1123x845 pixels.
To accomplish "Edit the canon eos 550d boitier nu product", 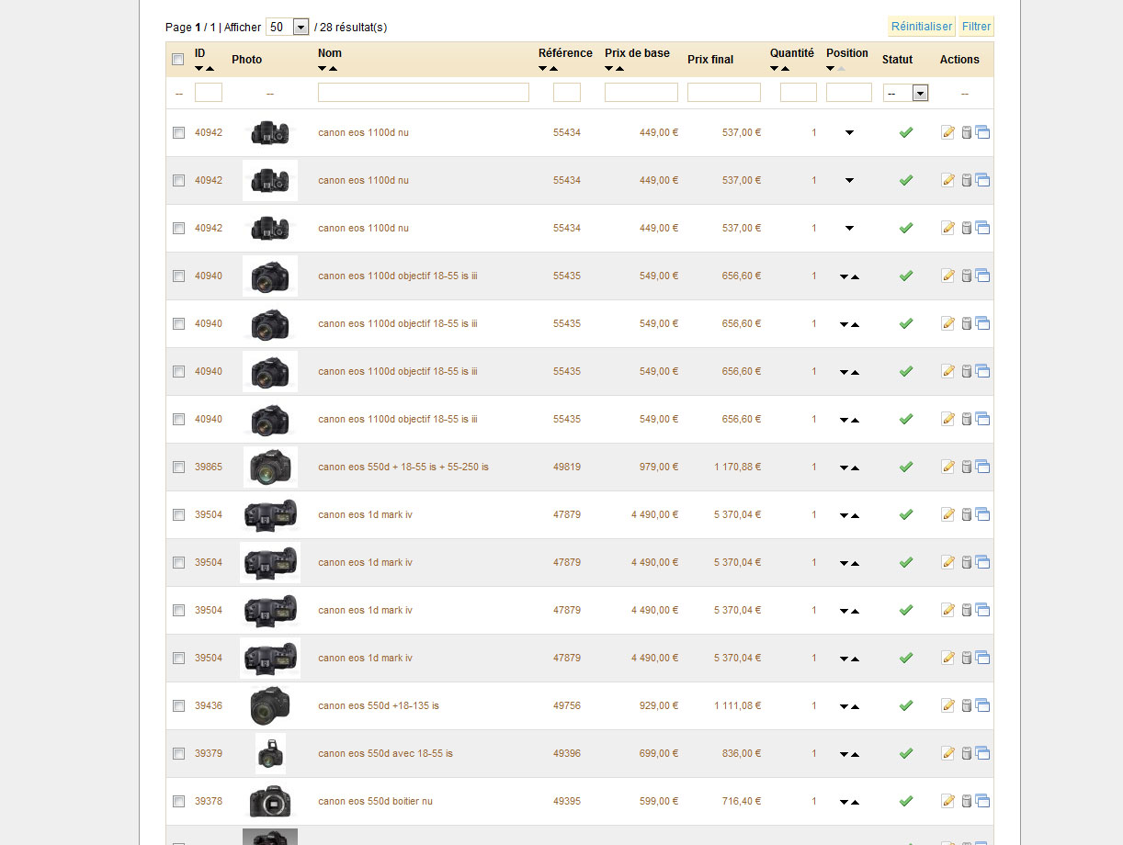I will (948, 801).
